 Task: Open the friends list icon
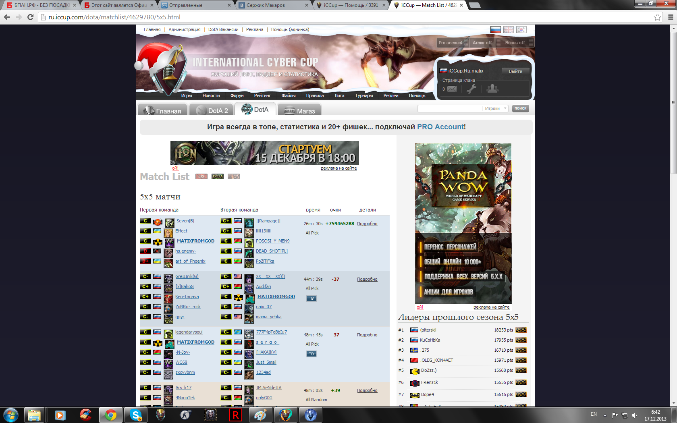[492, 89]
